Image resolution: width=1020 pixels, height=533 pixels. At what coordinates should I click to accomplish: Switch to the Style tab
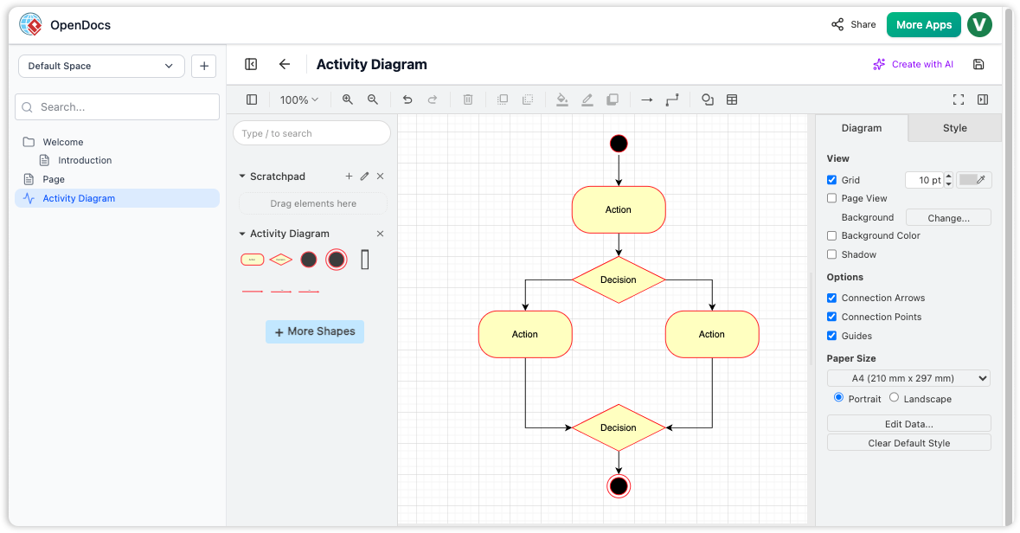(953, 127)
